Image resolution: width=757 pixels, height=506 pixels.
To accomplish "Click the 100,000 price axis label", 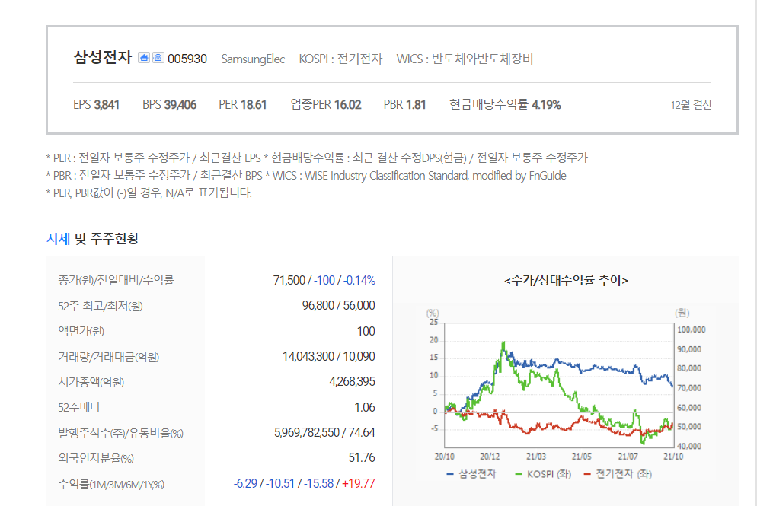I will click(x=692, y=330).
